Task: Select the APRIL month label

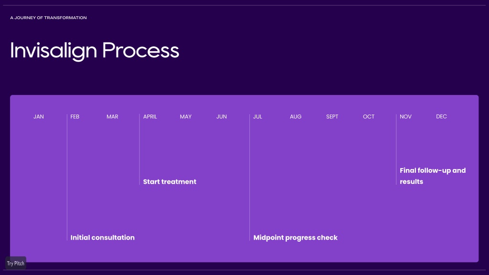Action: (x=150, y=116)
